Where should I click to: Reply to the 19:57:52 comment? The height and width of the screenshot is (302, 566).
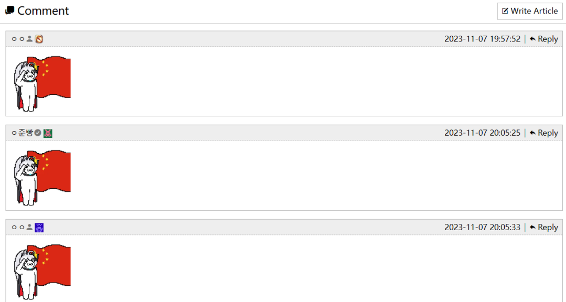543,39
